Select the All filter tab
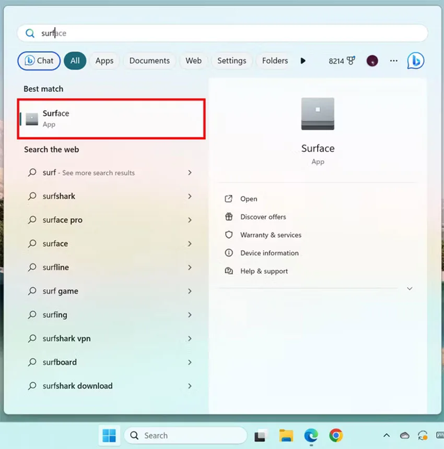 [x=75, y=60]
